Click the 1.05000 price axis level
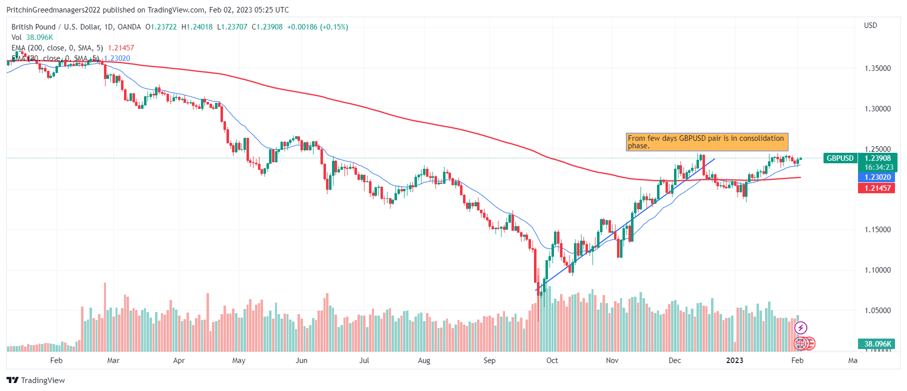This screenshot has height=391, width=907. pos(877,311)
